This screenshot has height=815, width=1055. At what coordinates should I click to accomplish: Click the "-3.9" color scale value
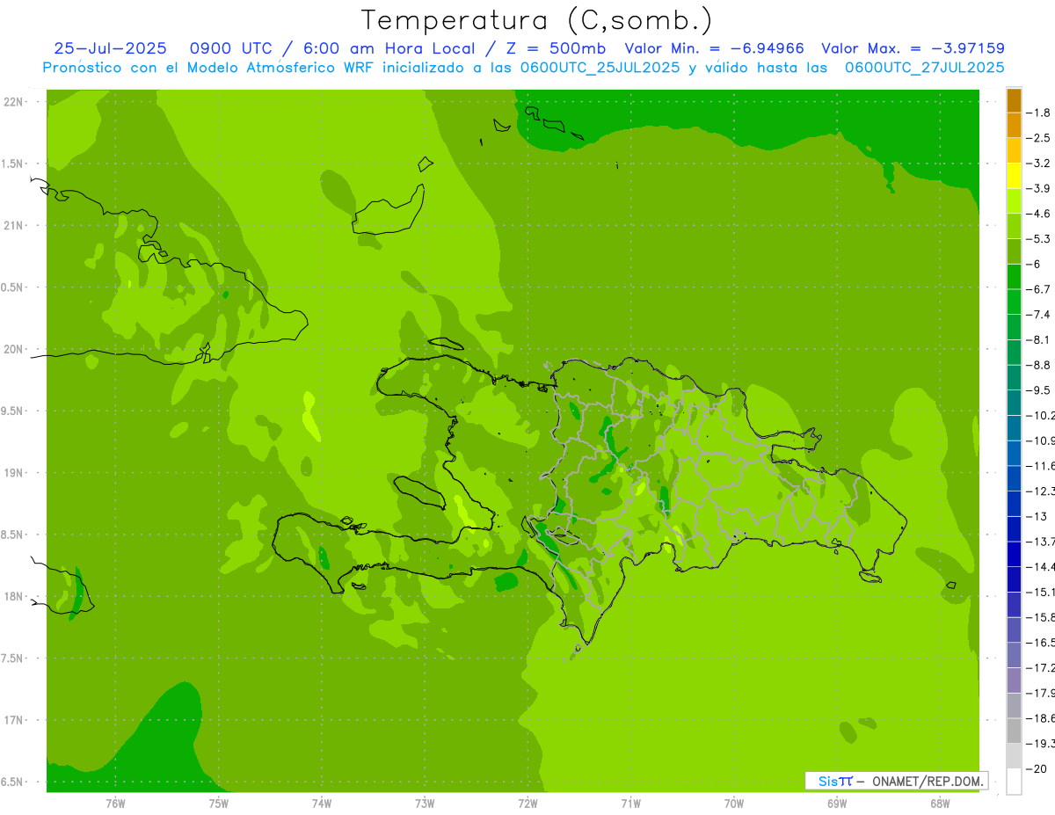tap(1040, 188)
